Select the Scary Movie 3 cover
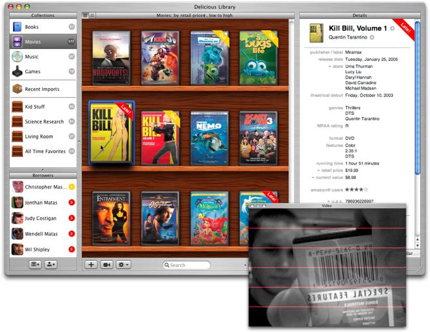Image resolution: width=430 pixels, height=332 pixels. 259,138
